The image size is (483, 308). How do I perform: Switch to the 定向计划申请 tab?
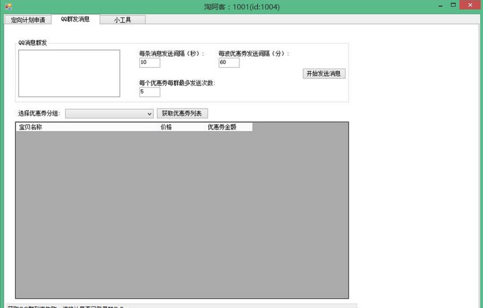point(28,20)
